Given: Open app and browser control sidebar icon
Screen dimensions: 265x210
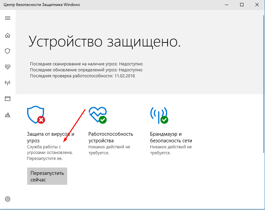Looking at the screenshot, I should click(8, 99).
